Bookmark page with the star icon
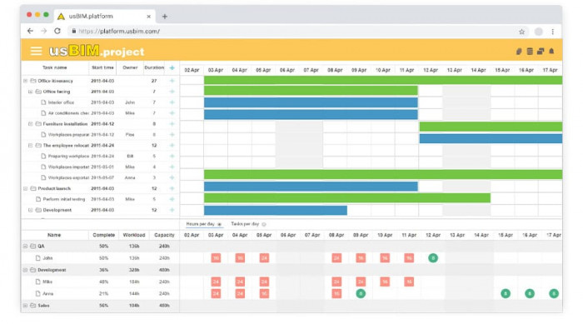This screenshot has height=324, width=583. [521, 32]
